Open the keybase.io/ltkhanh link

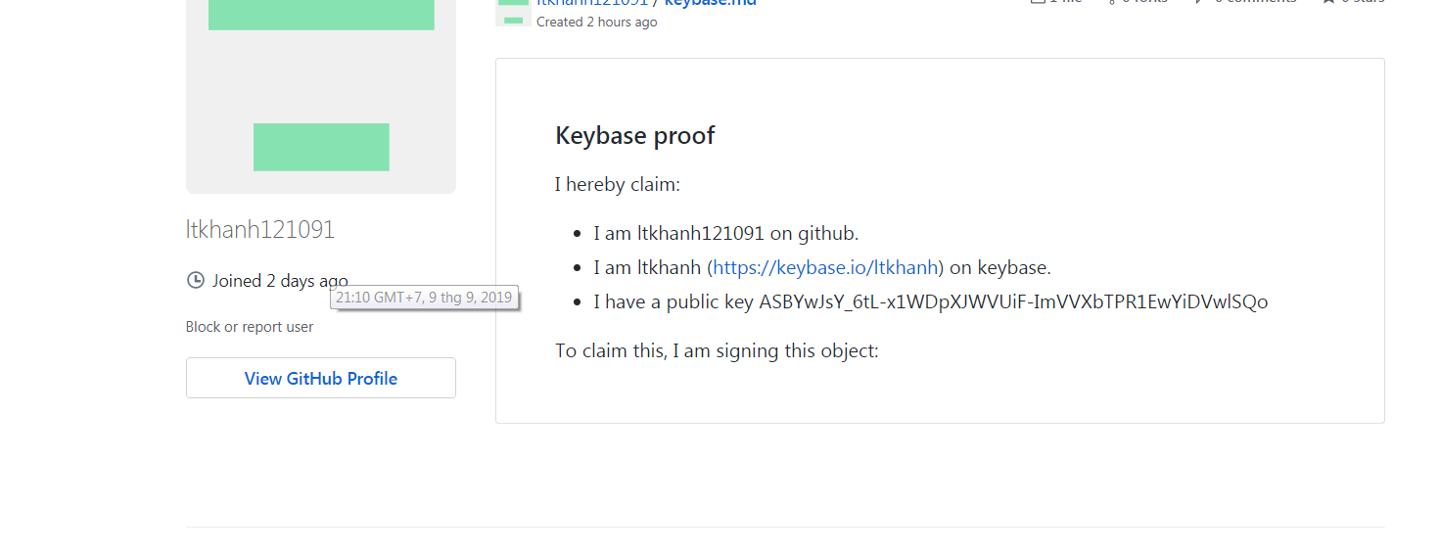(825, 267)
